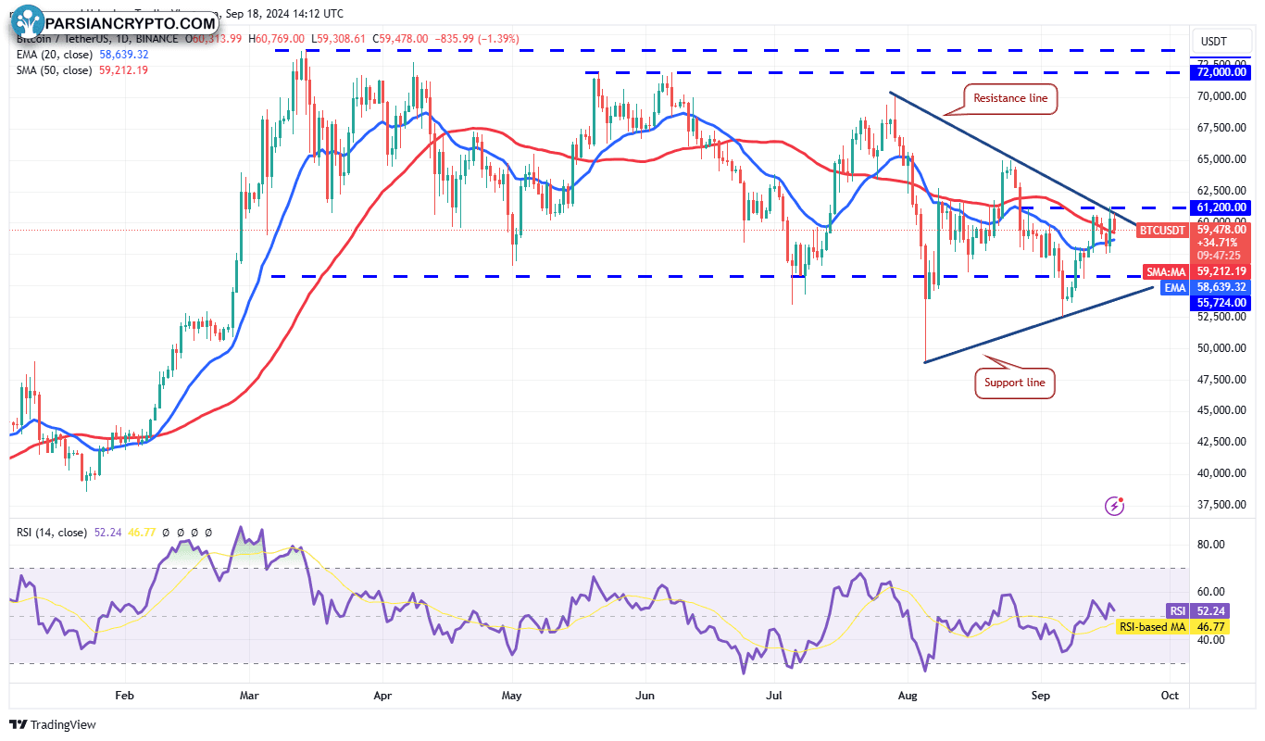The image size is (1265, 741).
Task: Click the close value C59,478.00
Action: (401, 39)
